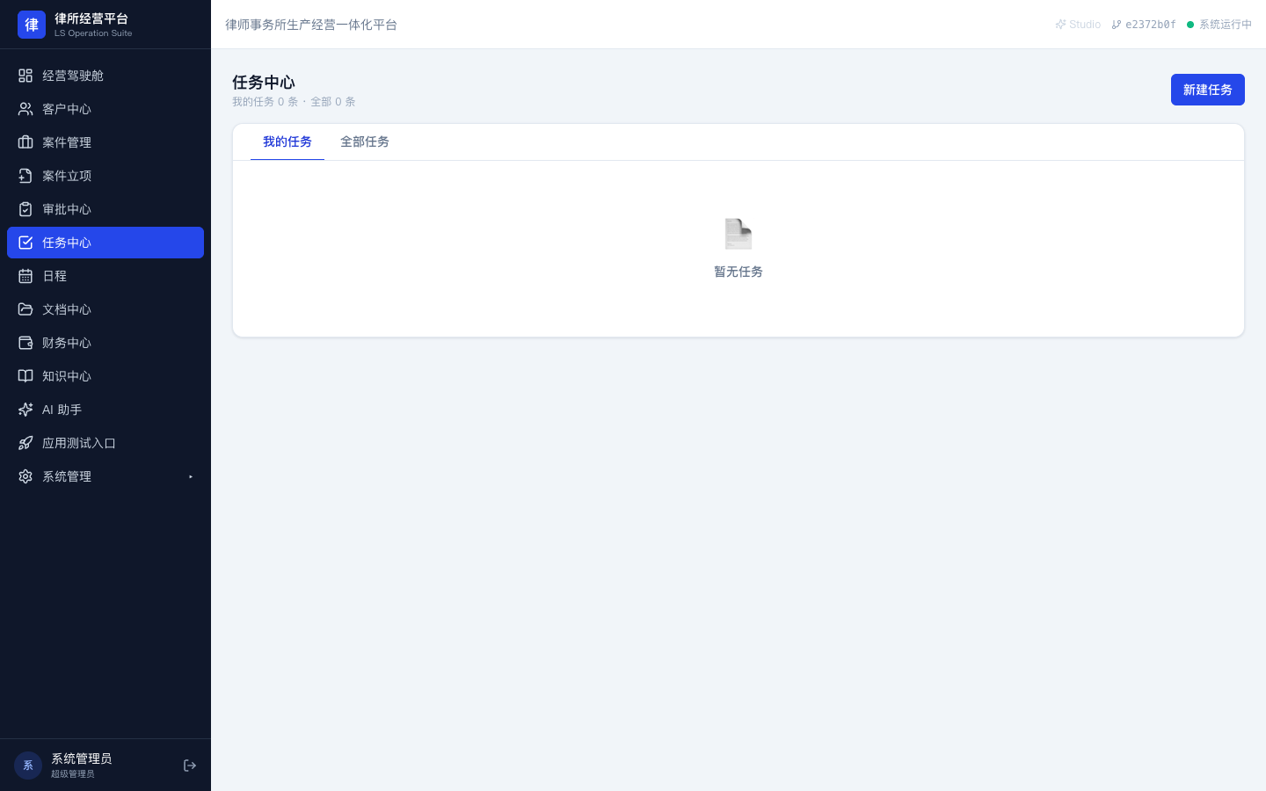Open 经营驾驶舱 from the sidebar
Viewport: 1266px width, 791px height.
pyautogui.click(x=105, y=76)
